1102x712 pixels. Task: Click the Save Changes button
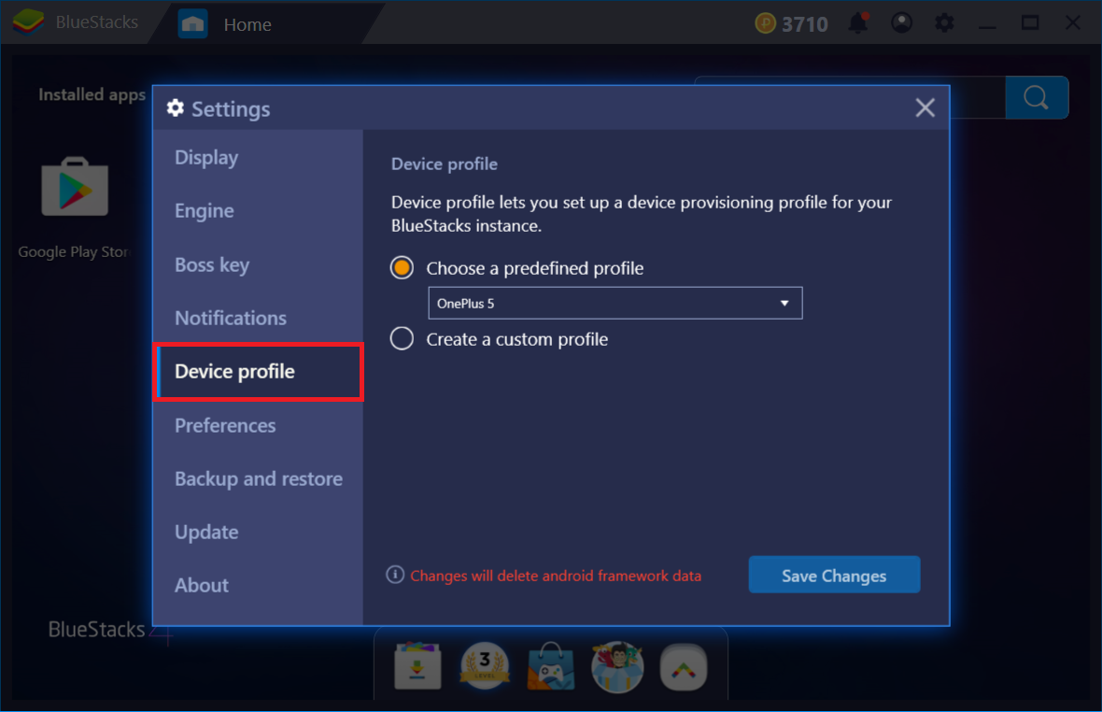pyautogui.click(x=834, y=575)
